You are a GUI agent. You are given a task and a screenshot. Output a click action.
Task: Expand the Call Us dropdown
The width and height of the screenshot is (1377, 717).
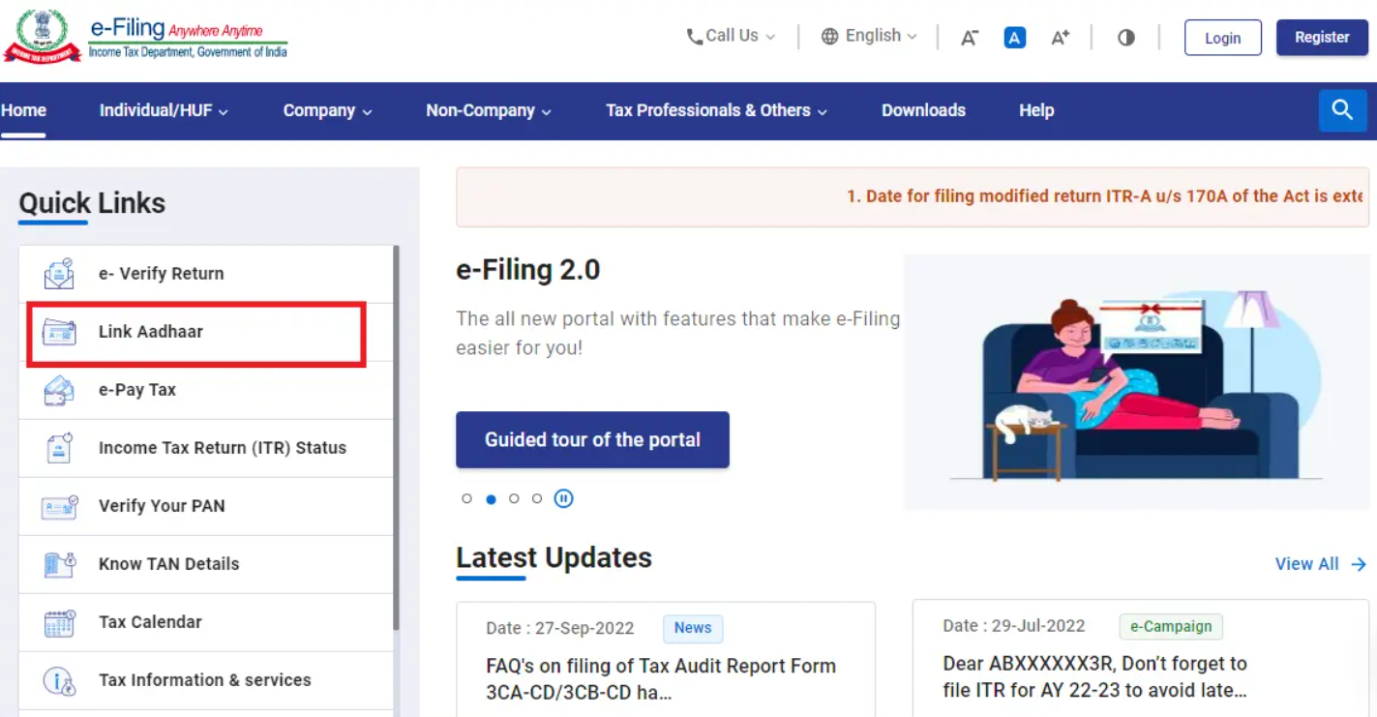tap(732, 36)
